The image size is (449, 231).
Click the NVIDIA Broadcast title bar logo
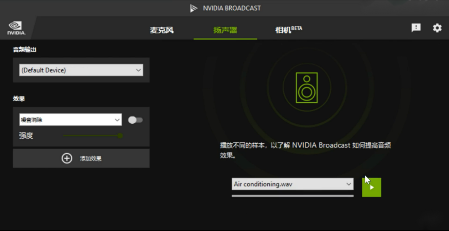193,8
